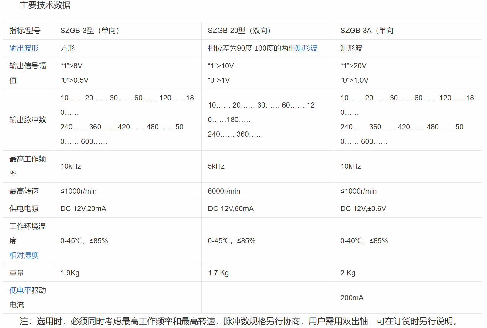Click the 供电电源 row label
The height and width of the screenshot is (328, 487).
tap(24, 208)
